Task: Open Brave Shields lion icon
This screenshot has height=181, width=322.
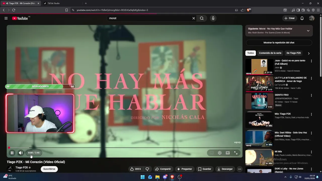Action: (248, 10)
